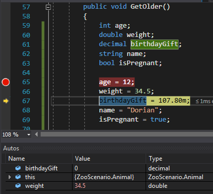
Task: Click the 'string' keyword on line 62
Action: click(x=111, y=54)
